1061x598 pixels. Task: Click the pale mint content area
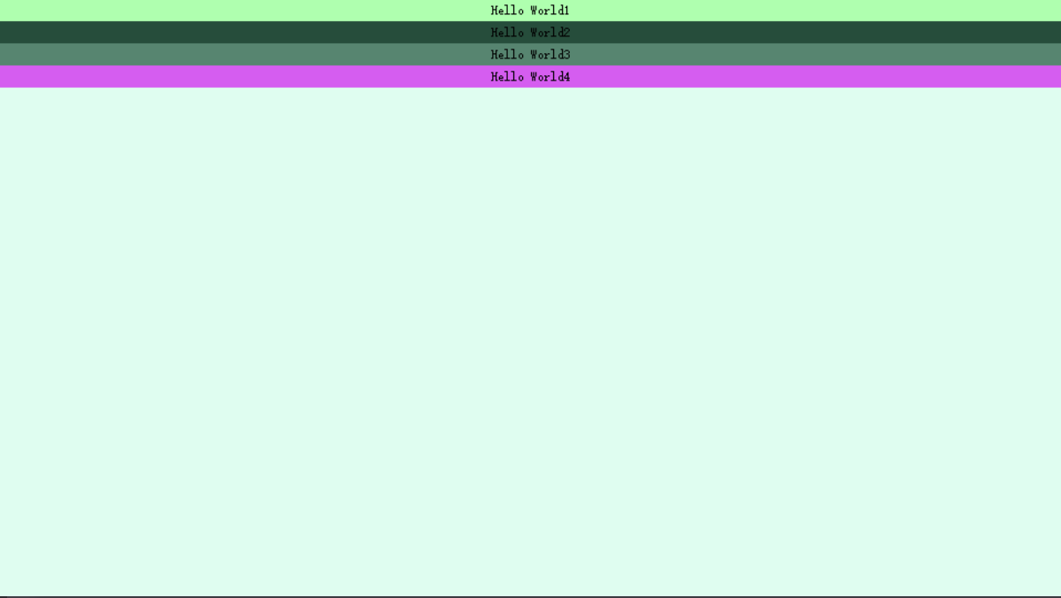(x=530, y=336)
